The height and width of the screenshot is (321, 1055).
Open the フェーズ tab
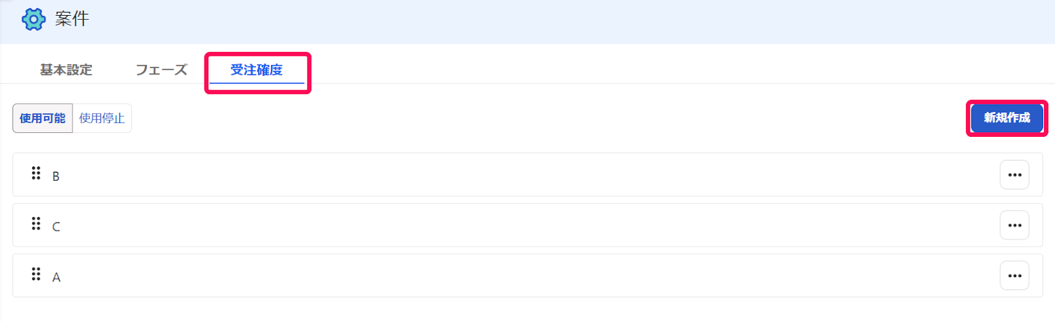pos(162,70)
